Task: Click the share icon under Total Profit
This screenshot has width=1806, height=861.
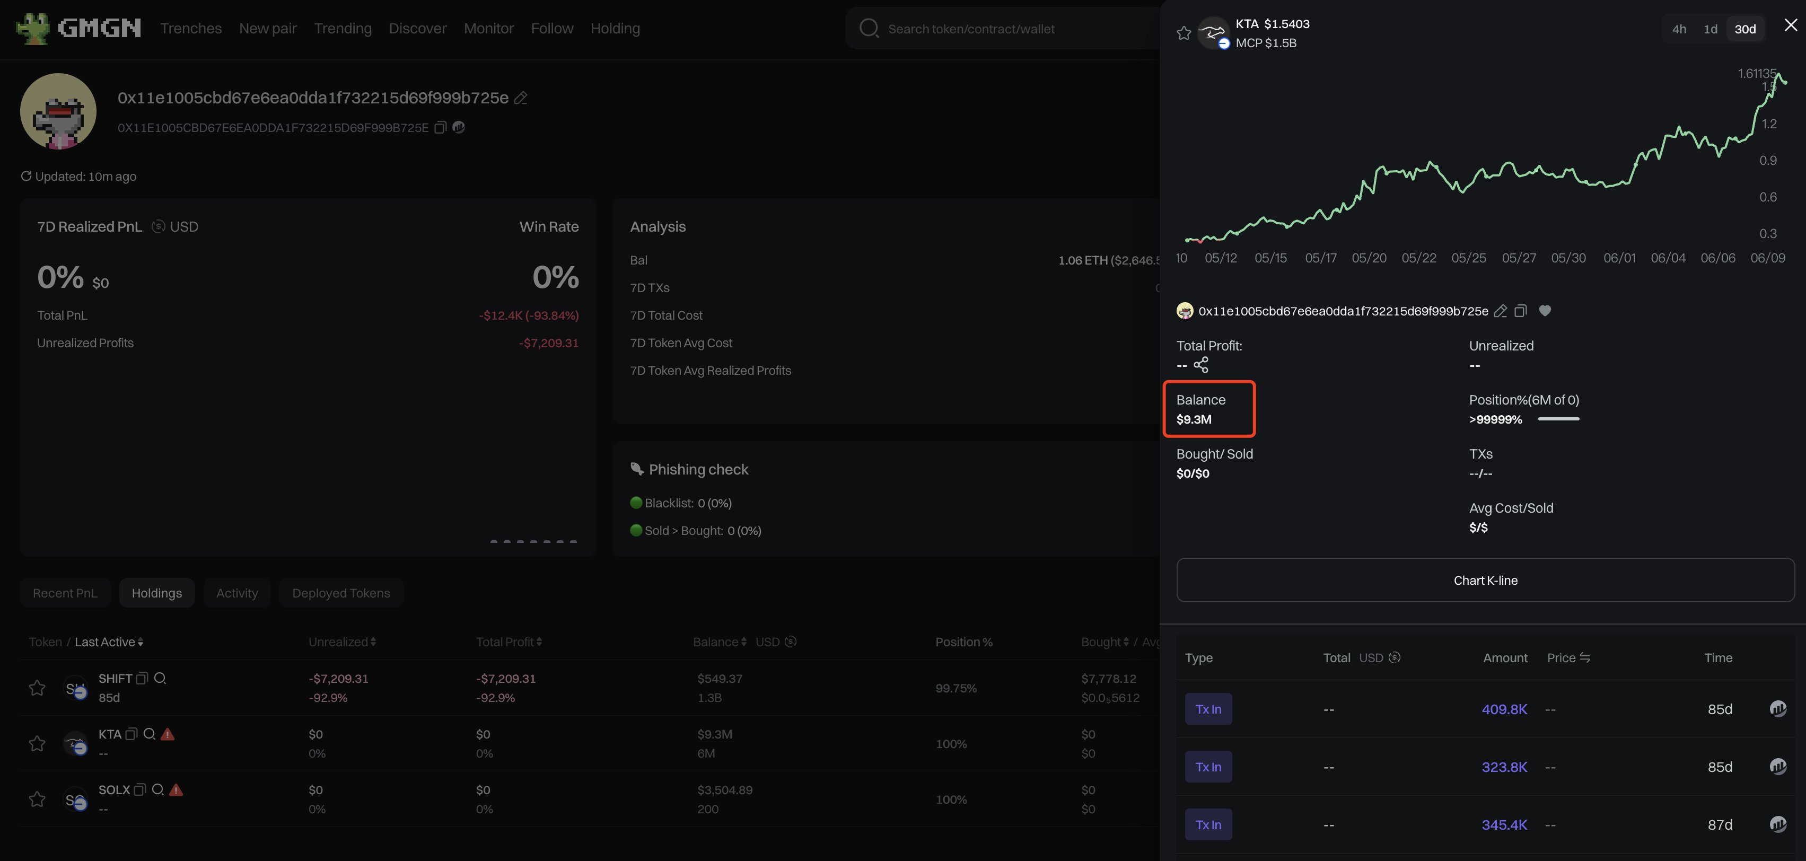Action: (x=1201, y=365)
